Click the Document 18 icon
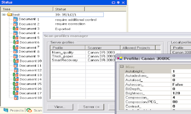The width and height of the screenshot is (191, 114). [x=16, y=98]
